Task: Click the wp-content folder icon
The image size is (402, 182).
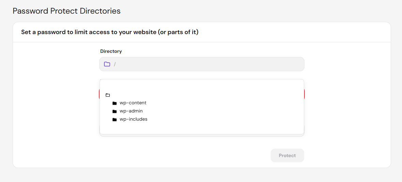Action: pos(115,103)
